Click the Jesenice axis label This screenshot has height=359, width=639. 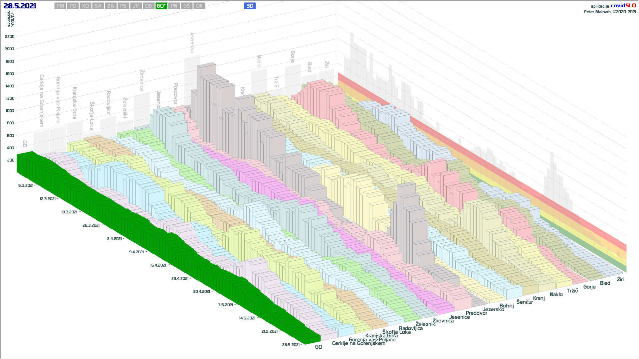(459, 317)
